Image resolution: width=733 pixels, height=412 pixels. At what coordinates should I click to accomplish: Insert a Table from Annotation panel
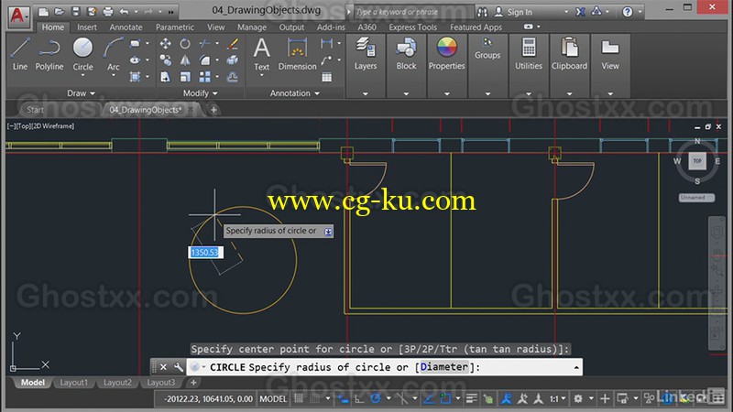326,77
